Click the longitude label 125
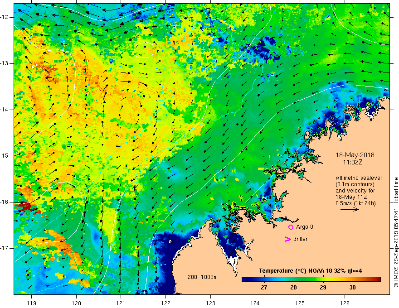 [300, 303]
